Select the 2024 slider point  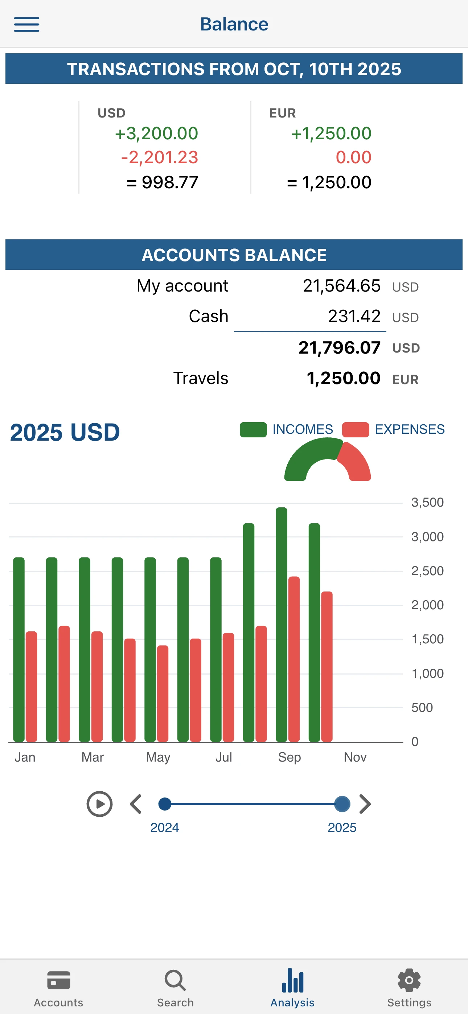pyautogui.click(x=165, y=804)
